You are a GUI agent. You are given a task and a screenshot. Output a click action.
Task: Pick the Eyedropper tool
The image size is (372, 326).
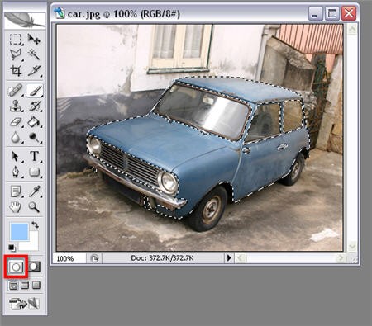click(x=34, y=191)
